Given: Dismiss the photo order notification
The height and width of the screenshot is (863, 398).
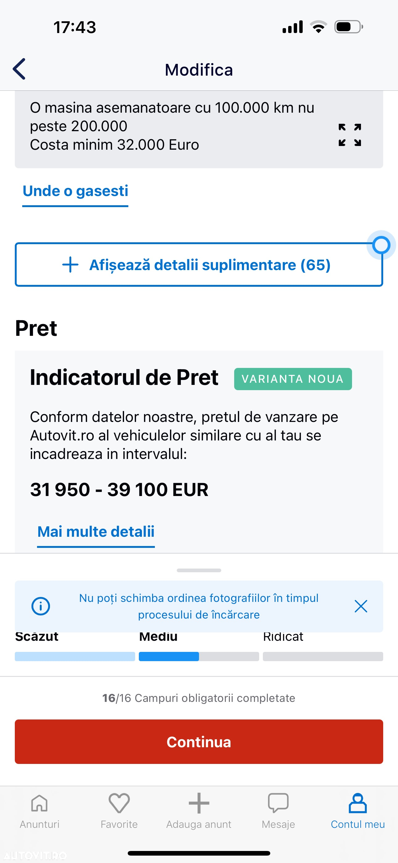Looking at the screenshot, I should point(361,606).
